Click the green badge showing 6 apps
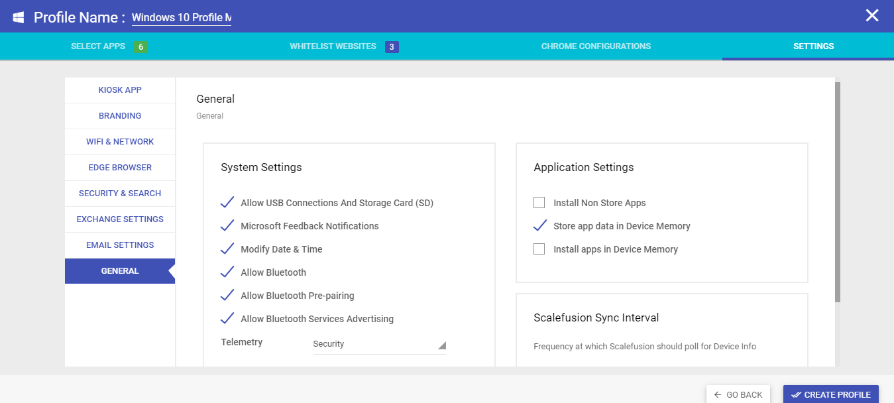894x403 pixels. (140, 46)
